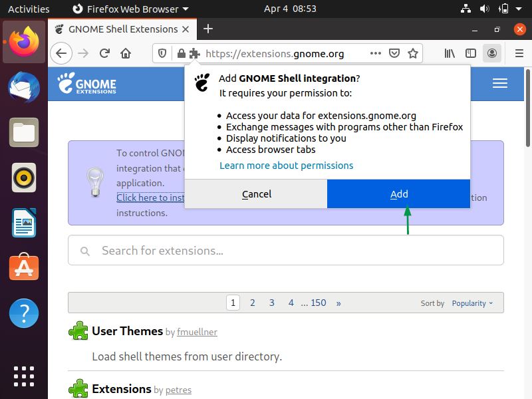Click the magnifier icon in search box
Screen dimensions: 532x399
(x=85, y=251)
